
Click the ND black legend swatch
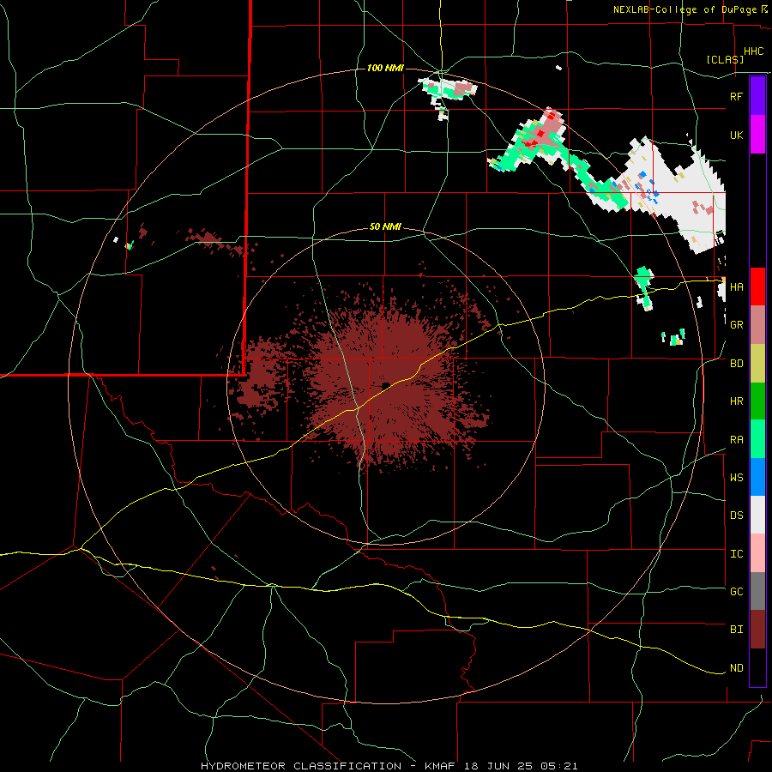click(757, 667)
